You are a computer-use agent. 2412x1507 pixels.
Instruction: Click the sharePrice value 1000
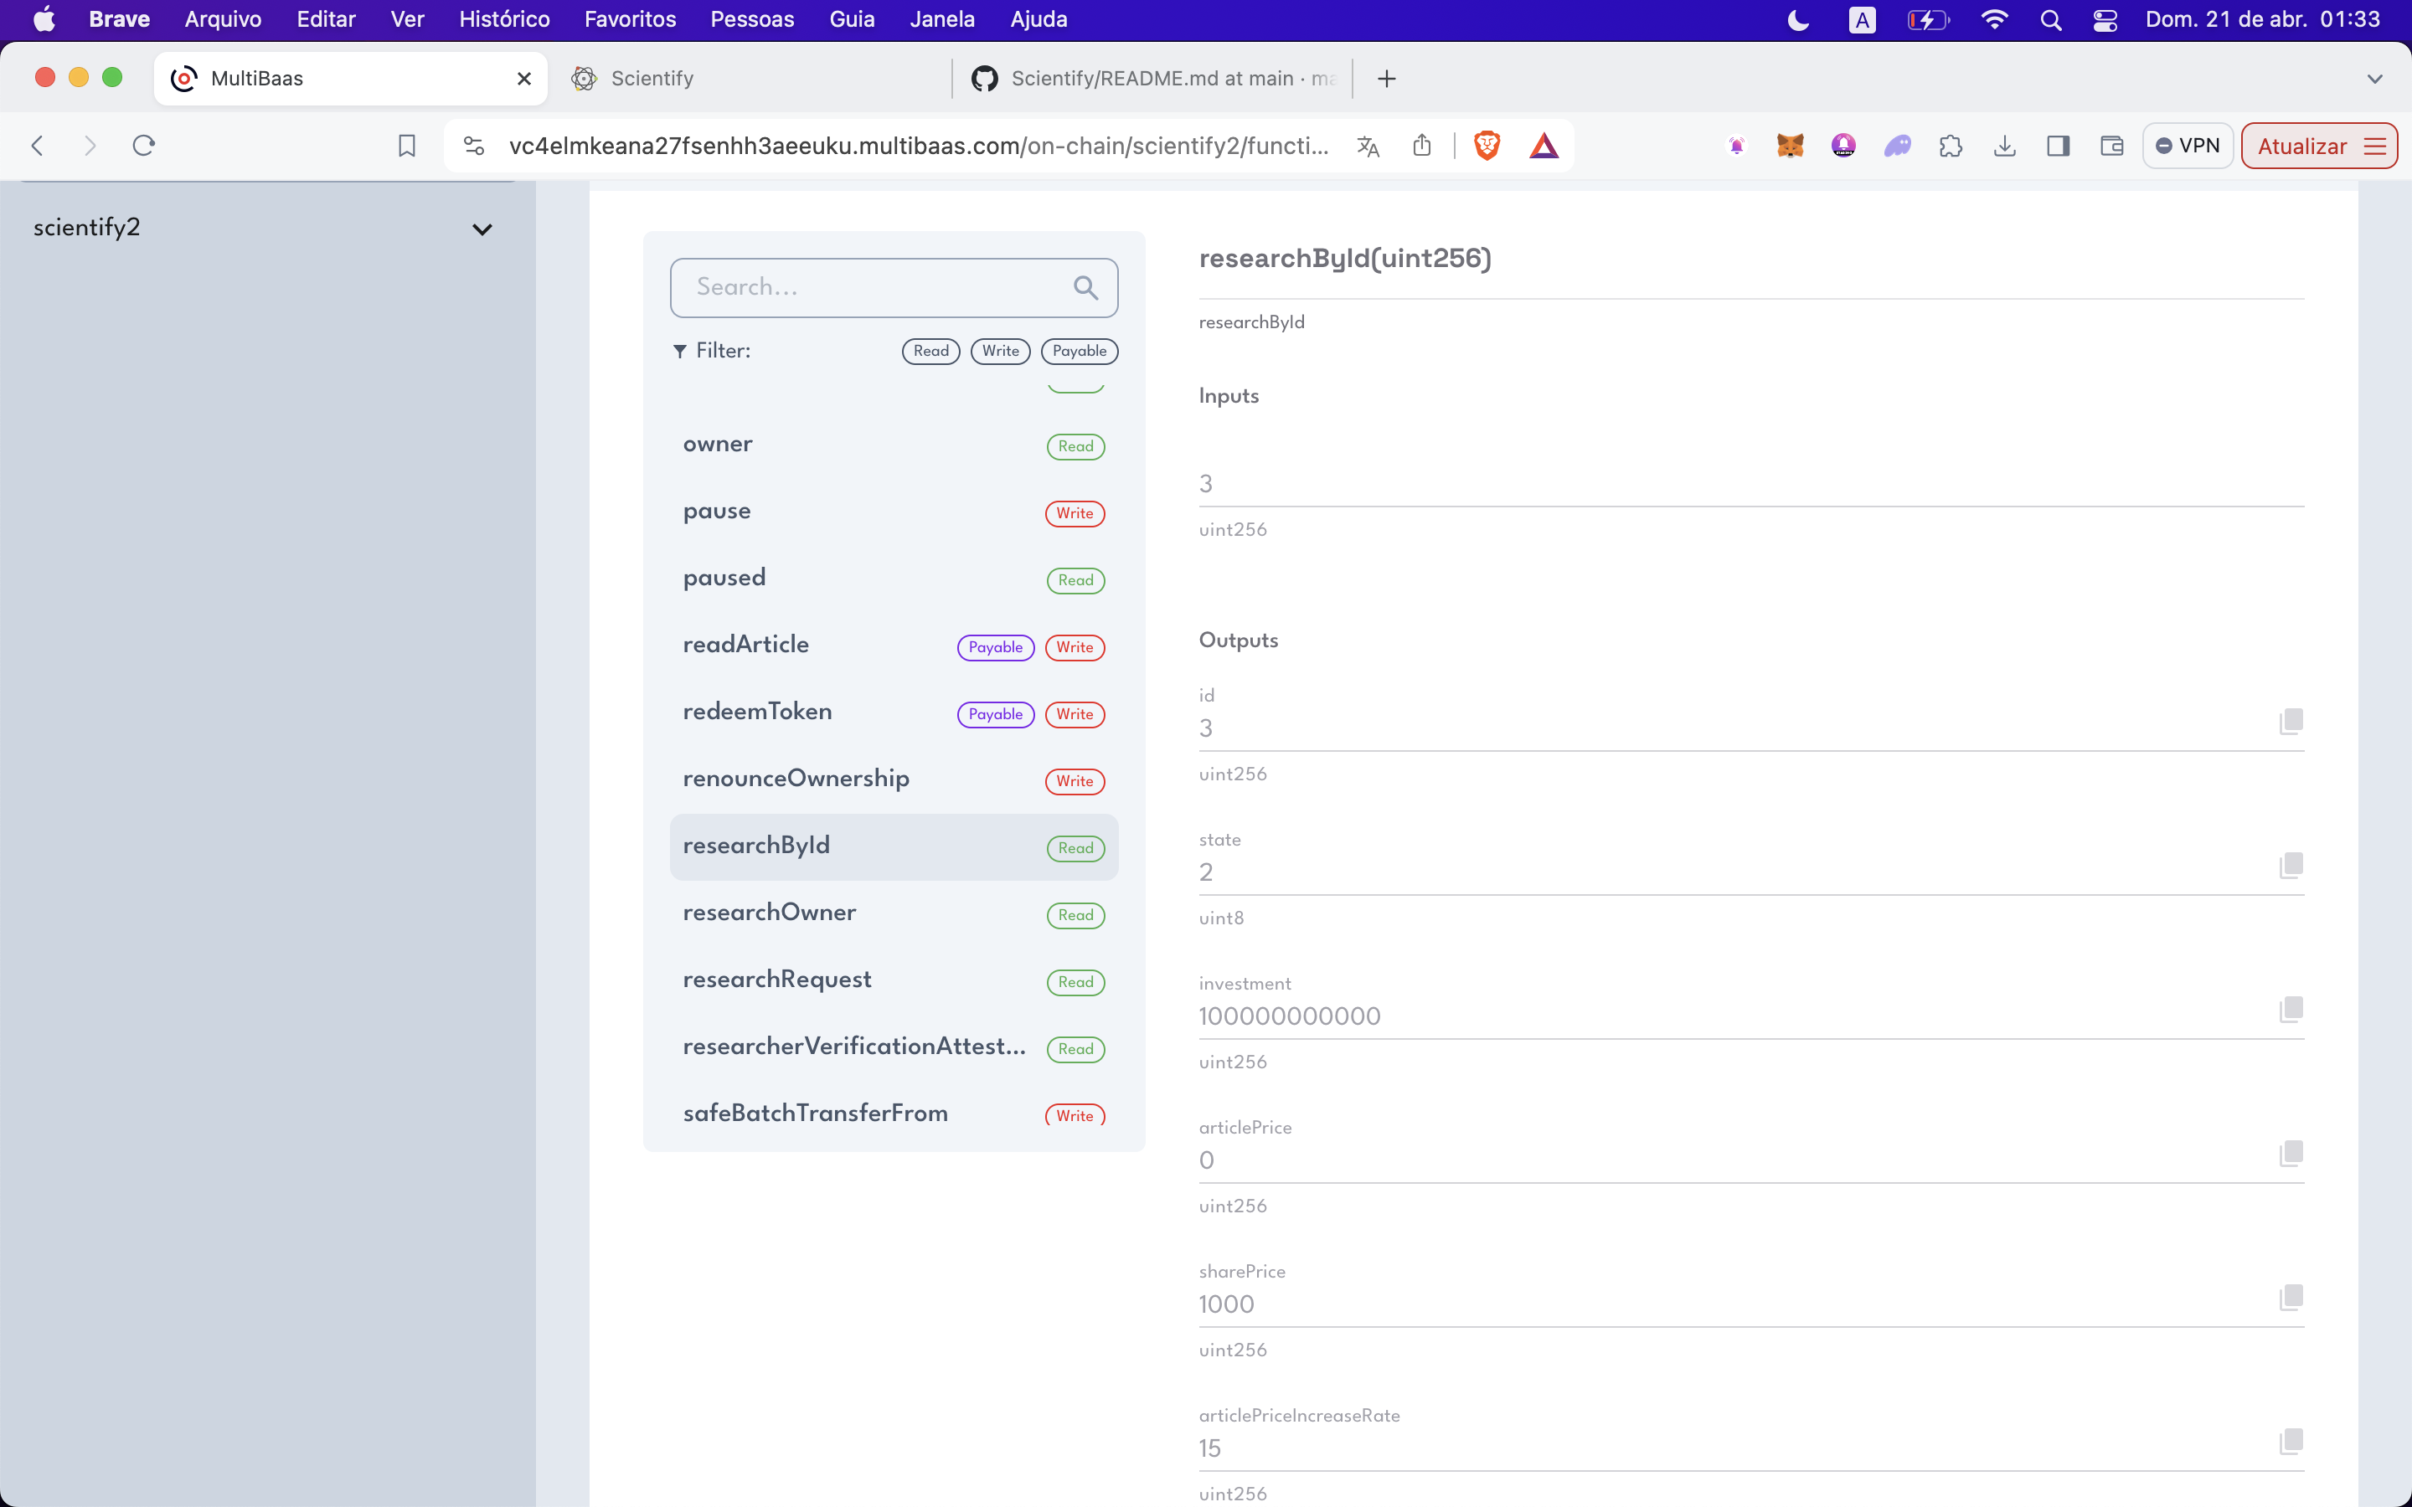point(1226,1304)
